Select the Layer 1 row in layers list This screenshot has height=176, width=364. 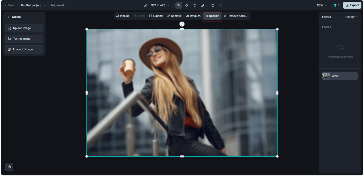(340, 76)
